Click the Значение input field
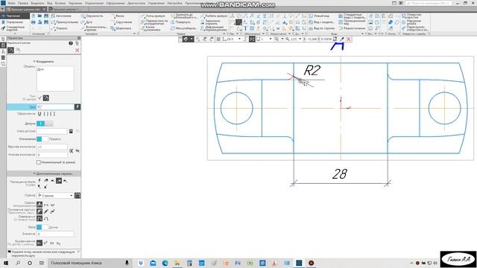This screenshot has height=268, width=477. tap(55, 234)
